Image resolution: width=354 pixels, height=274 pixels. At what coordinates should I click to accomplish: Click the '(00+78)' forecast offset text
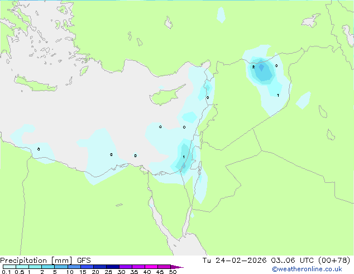(334, 261)
